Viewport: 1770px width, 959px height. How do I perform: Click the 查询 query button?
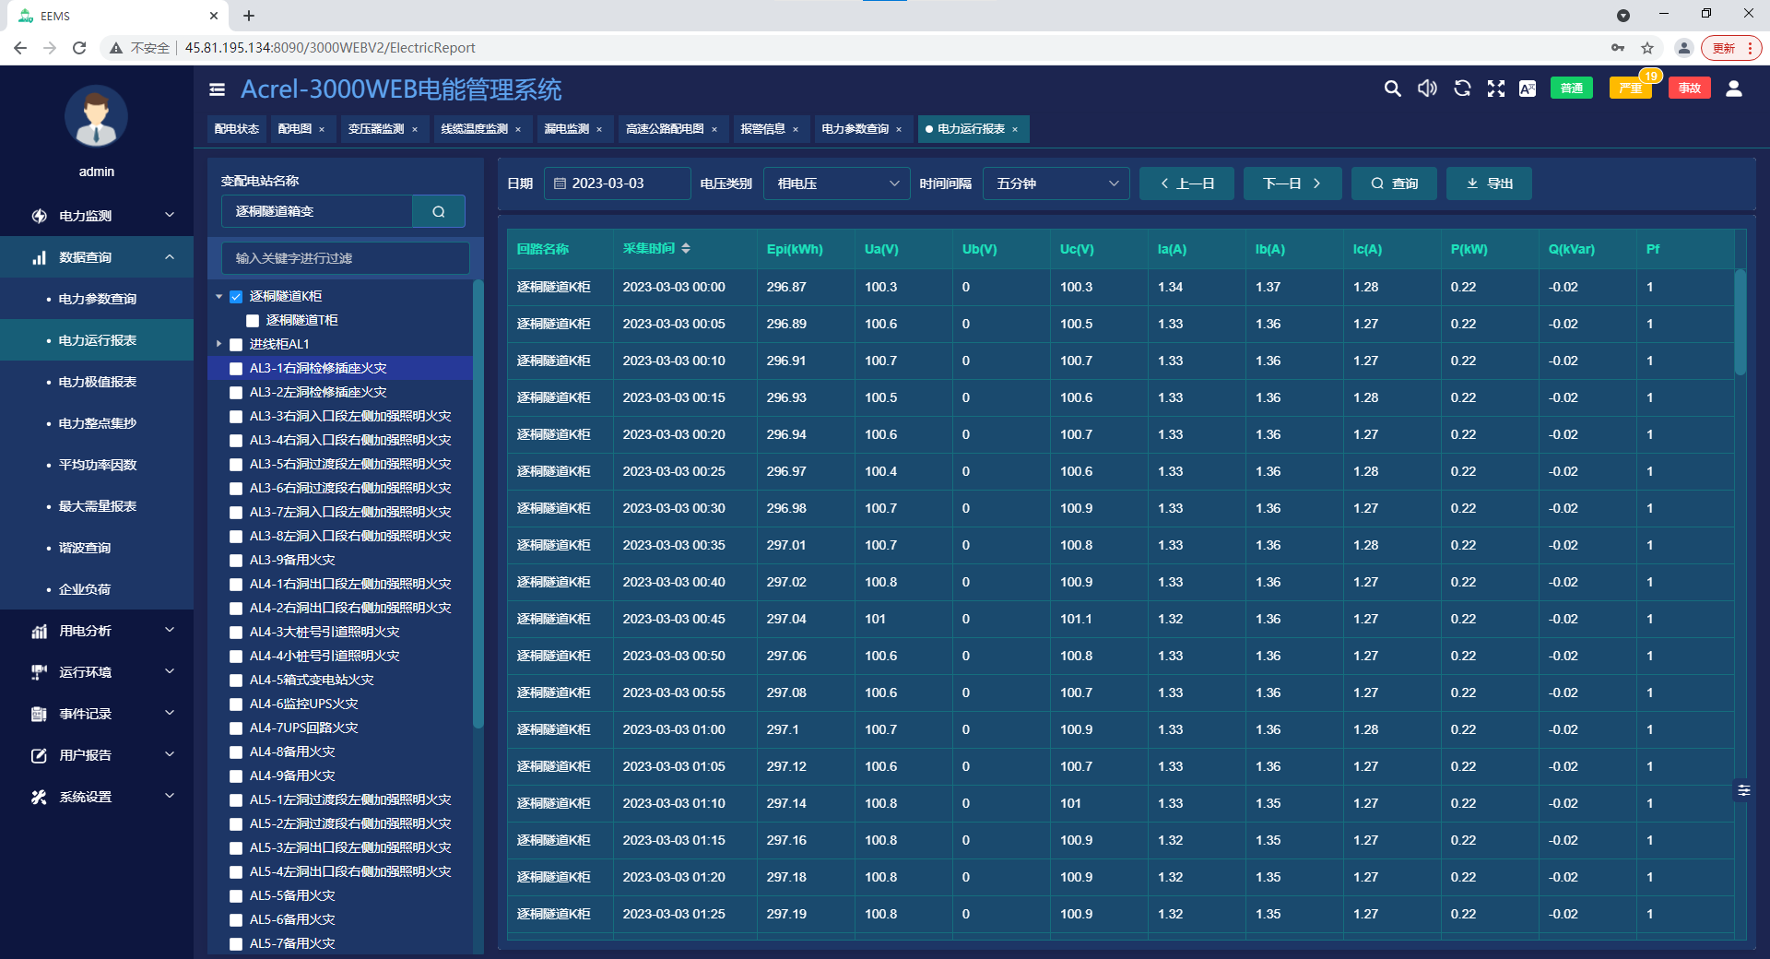click(1394, 184)
